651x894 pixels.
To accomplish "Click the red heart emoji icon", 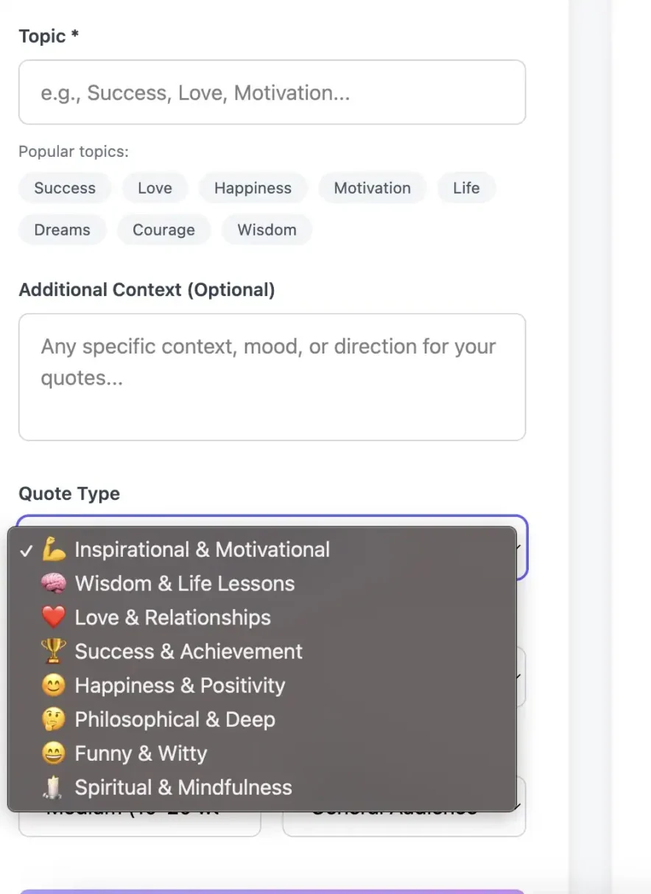I will pos(53,618).
